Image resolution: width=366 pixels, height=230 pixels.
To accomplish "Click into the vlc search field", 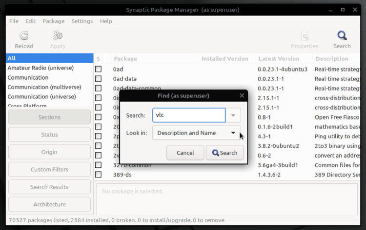I will click(189, 115).
